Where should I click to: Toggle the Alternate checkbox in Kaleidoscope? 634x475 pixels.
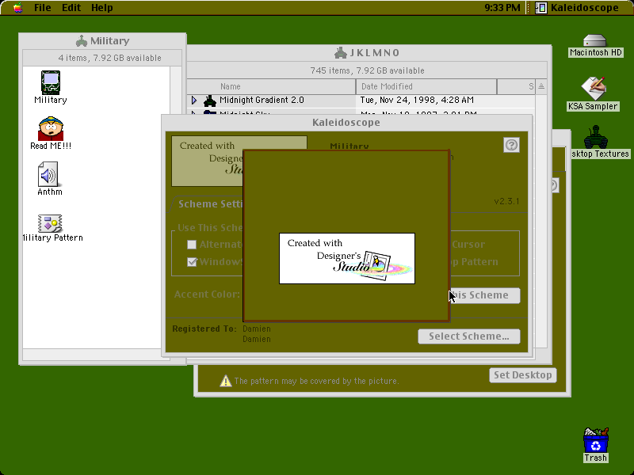pyautogui.click(x=192, y=245)
